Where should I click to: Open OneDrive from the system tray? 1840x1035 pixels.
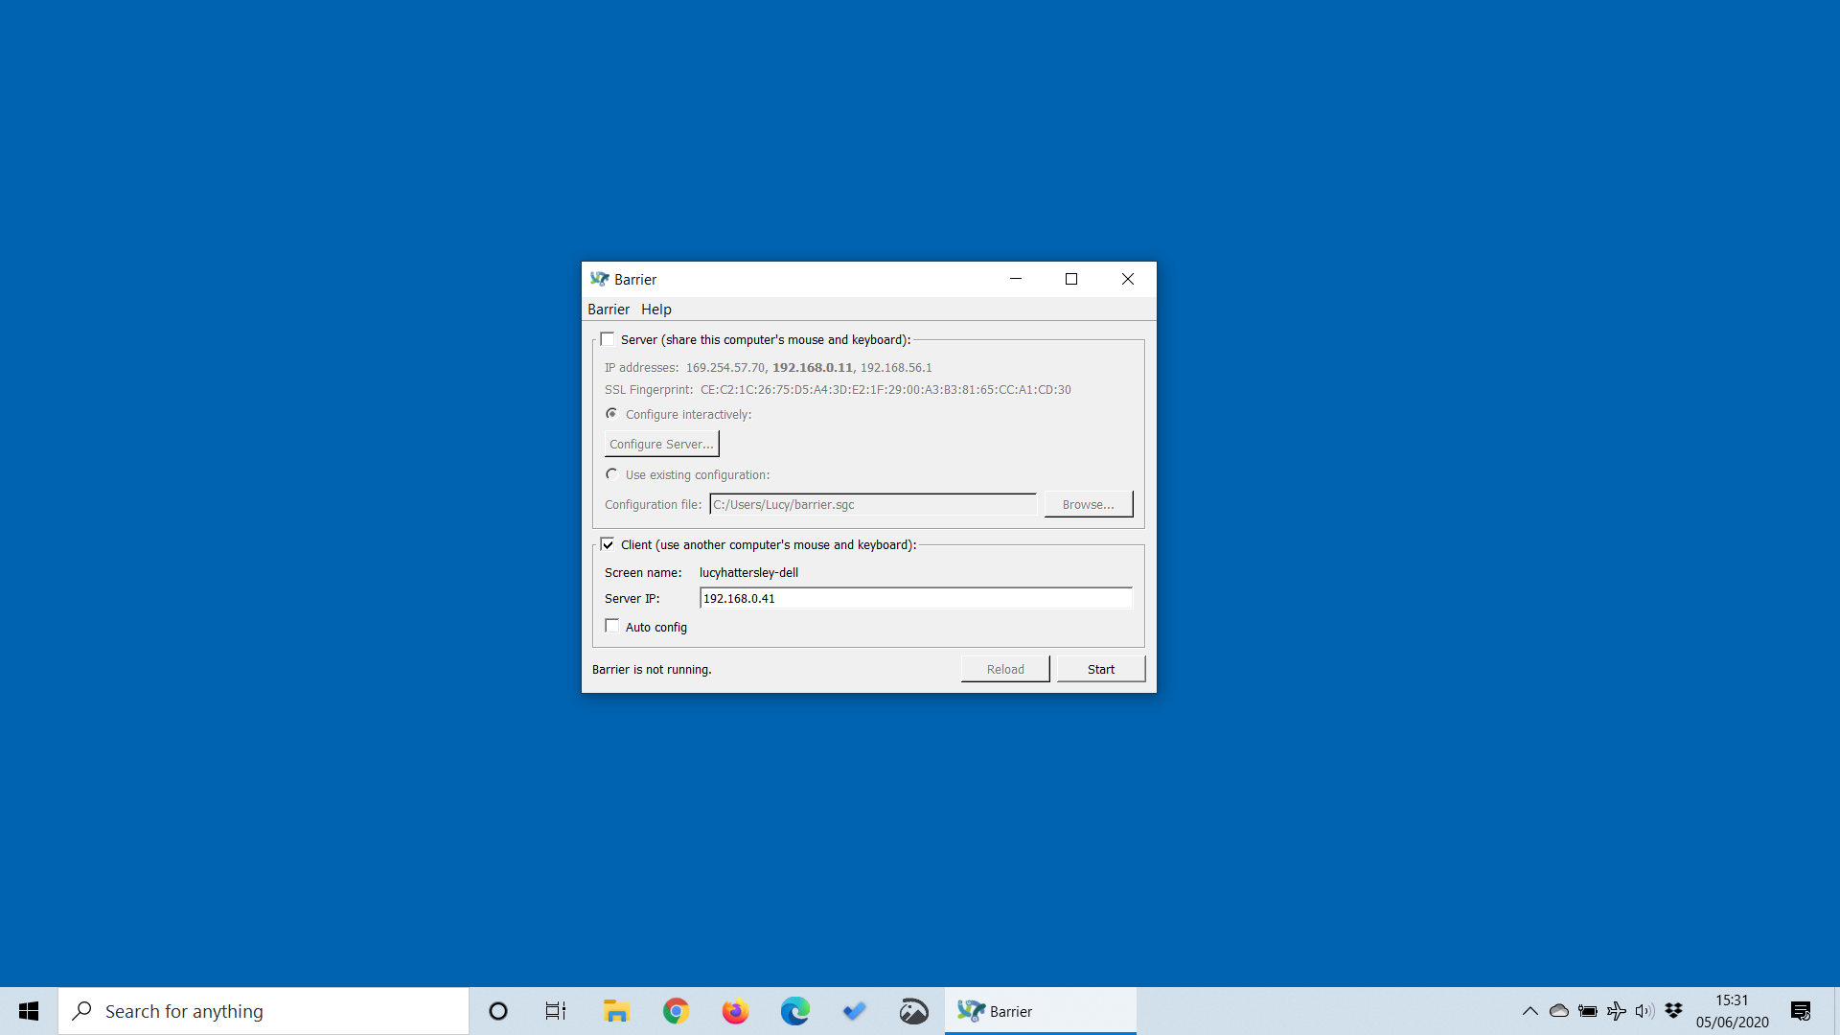point(1559,1010)
